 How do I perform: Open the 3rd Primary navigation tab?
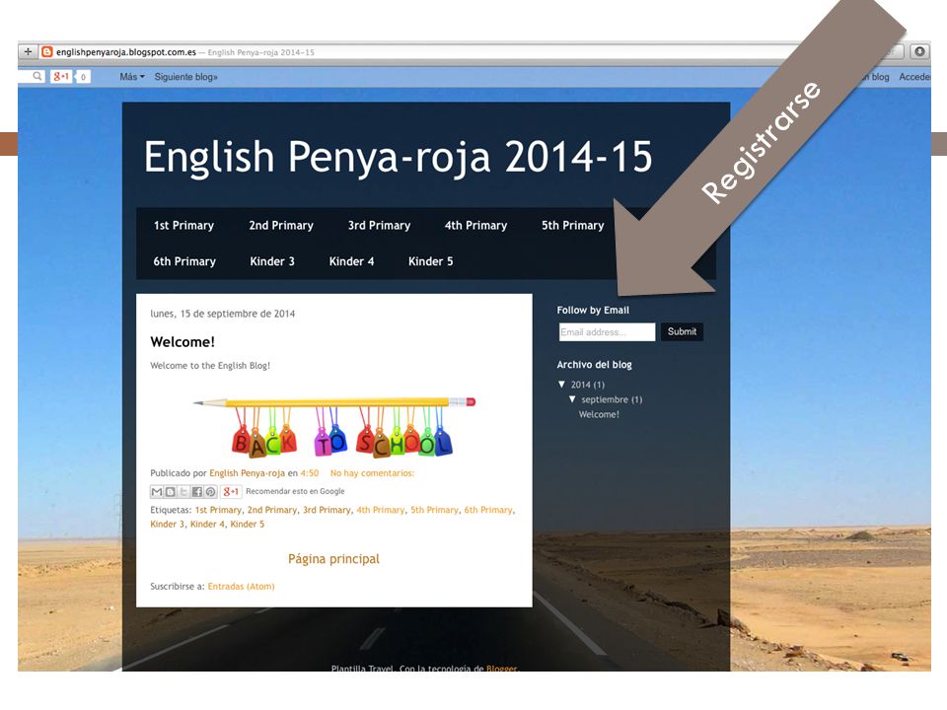tap(379, 225)
